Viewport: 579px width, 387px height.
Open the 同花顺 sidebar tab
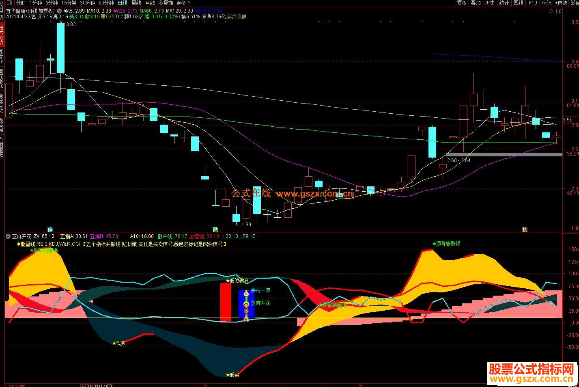pos(2,79)
